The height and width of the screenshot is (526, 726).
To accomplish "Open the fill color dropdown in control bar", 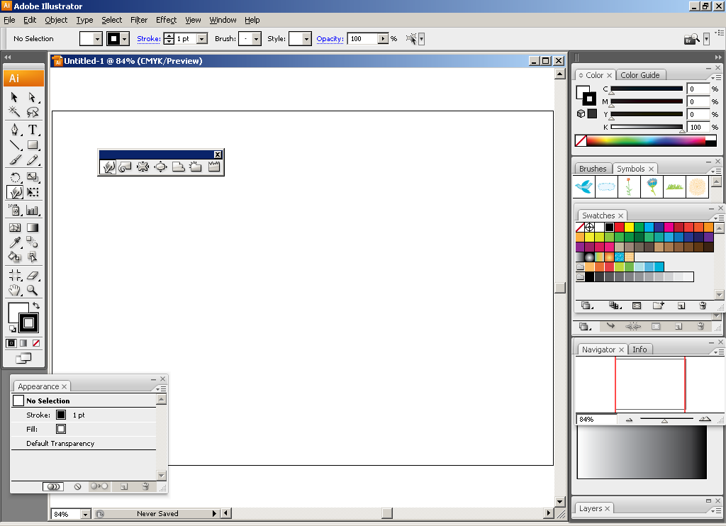I will coord(97,39).
